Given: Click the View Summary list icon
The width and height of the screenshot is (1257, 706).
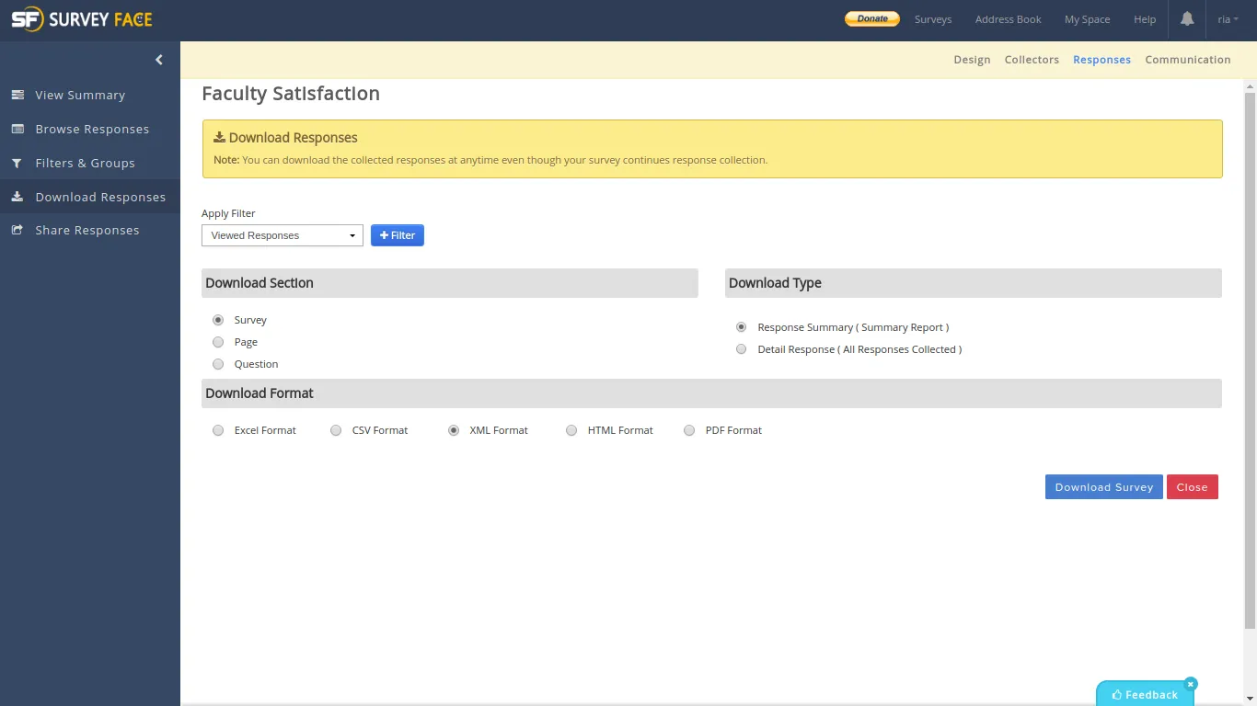Looking at the screenshot, I should tap(17, 95).
